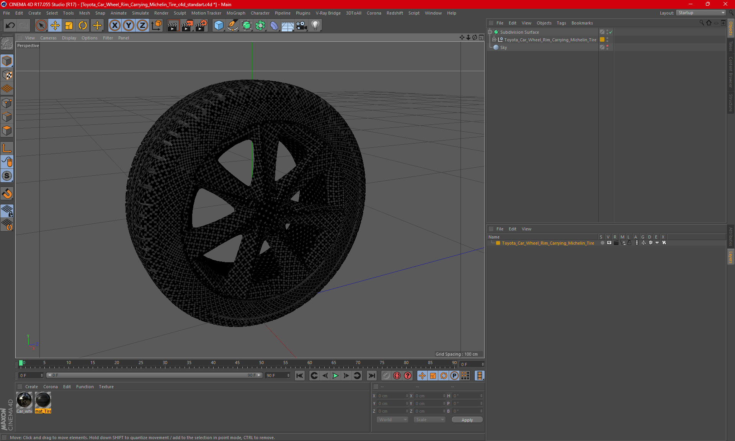Open the MoGraph menu
735x441 pixels.
click(x=235, y=13)
